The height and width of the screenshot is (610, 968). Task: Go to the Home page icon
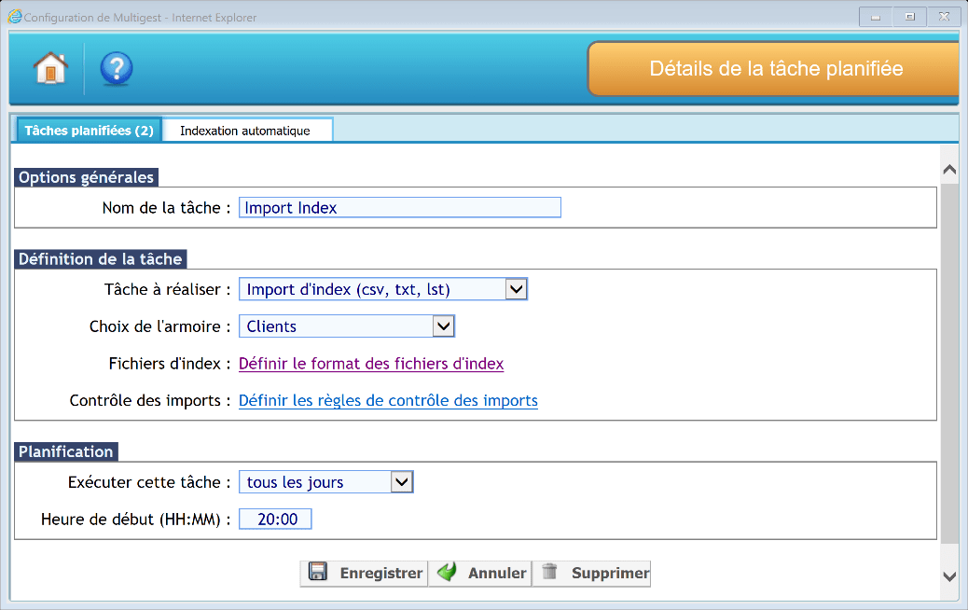50,68
